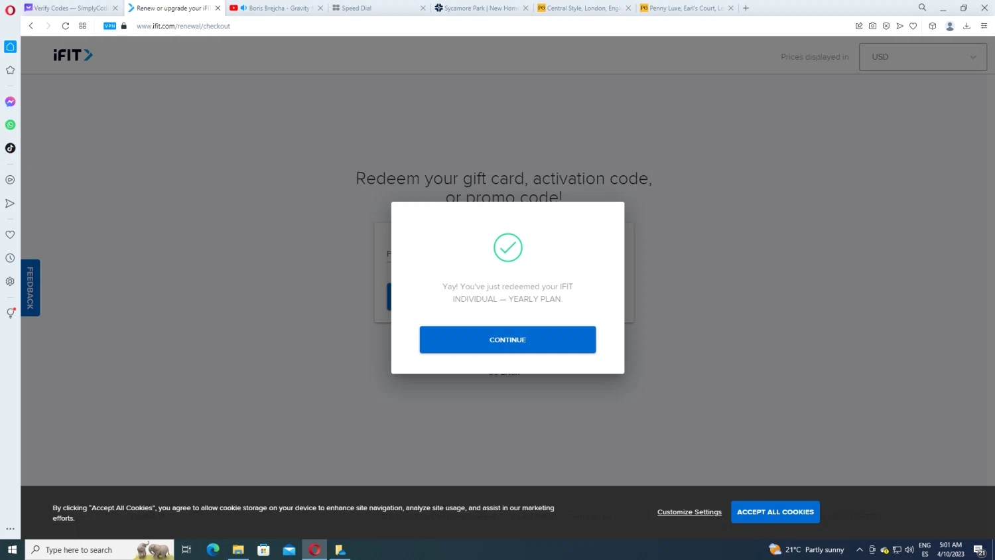995x560 pixels.
Task: Open TikTok in the sidebar
Action: (10, 148)
